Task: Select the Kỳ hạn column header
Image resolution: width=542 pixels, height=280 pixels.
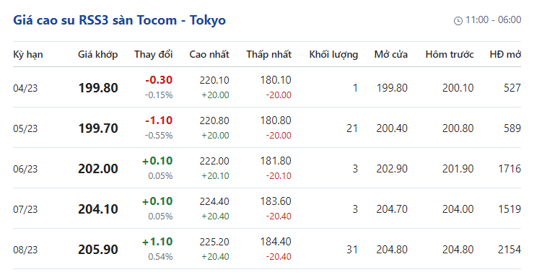Action: [x=28, y=55]
